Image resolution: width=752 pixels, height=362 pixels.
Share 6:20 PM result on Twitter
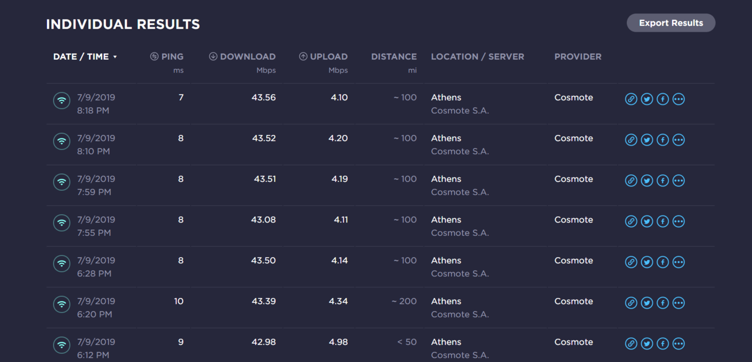pyautogui.click(x=647, y=303)
